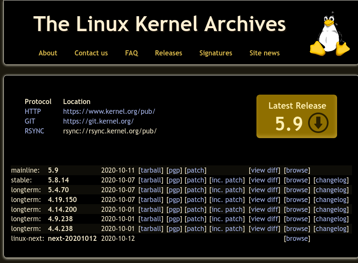Browse the longterm 4.9.238 tree

[x=297, y=219]
